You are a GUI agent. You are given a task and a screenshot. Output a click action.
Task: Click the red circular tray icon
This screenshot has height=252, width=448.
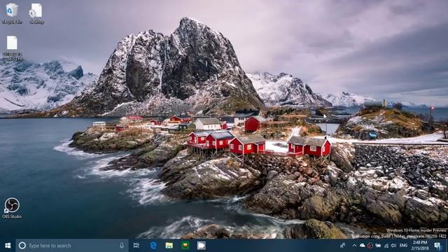click(x=370, y=246)
